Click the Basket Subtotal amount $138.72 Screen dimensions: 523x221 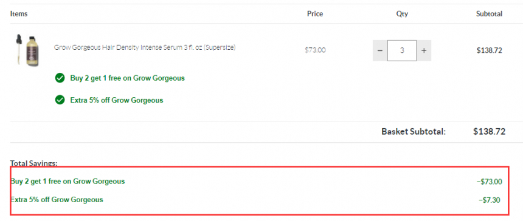[490, 132]
